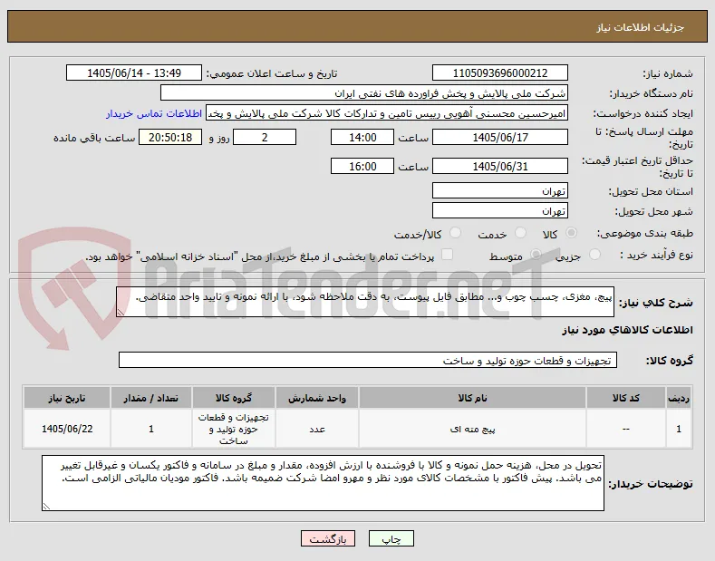Click the کد کالا column header
715x561 pixels.
point(625,398)
